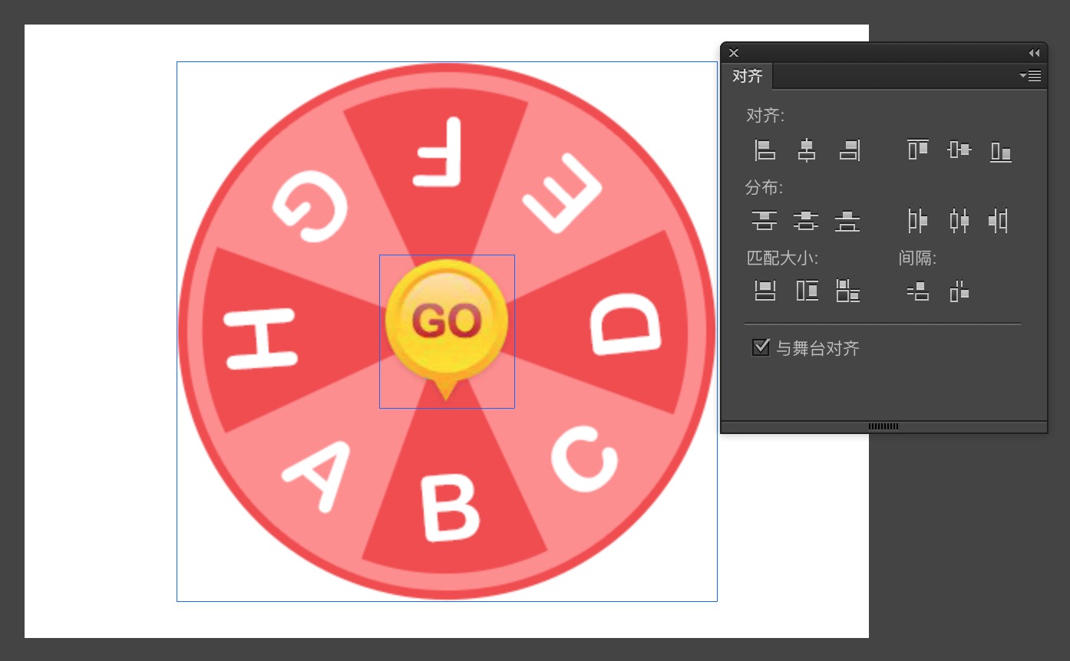
Task: Distribute objects by top edge
Action: click(765, 221)
